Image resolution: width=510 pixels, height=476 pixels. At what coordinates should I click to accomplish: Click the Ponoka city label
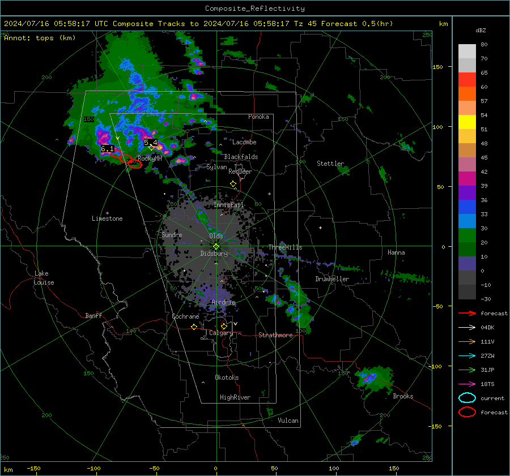pos(258,117)
